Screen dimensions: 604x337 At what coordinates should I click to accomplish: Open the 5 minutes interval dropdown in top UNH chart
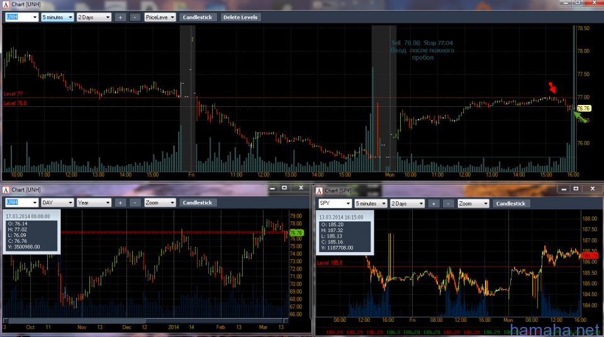pos(57,18)
